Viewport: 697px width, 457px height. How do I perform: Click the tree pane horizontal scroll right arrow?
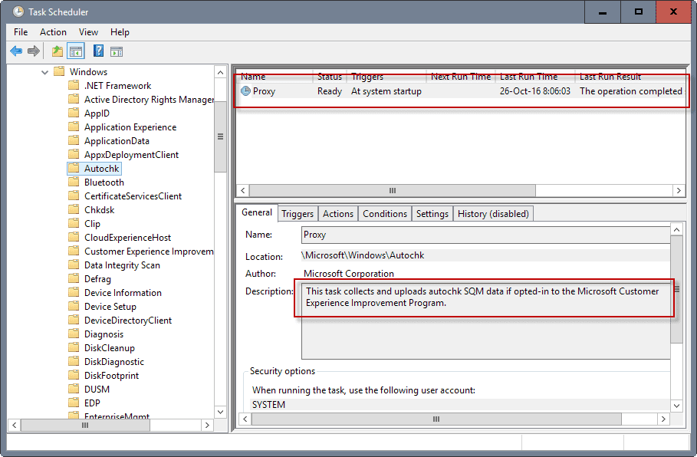point(207,426)
